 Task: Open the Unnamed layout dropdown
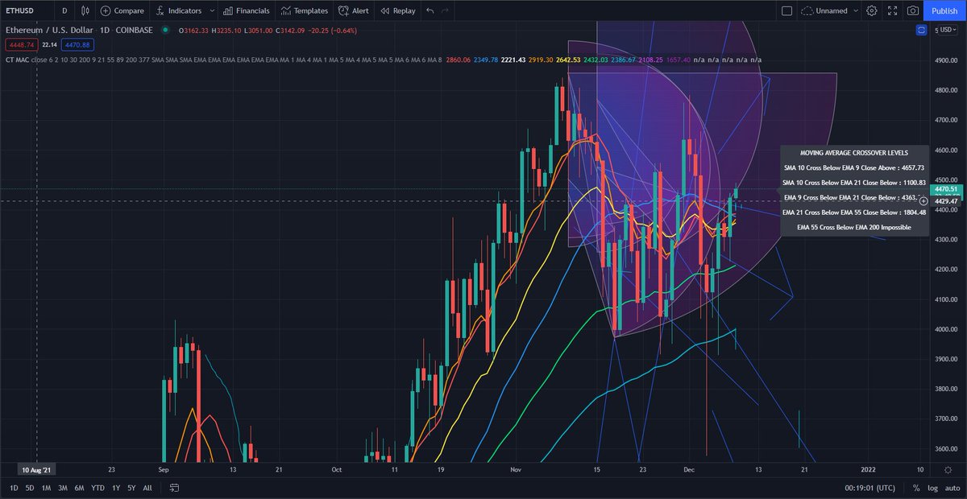[x=831, y=10]
